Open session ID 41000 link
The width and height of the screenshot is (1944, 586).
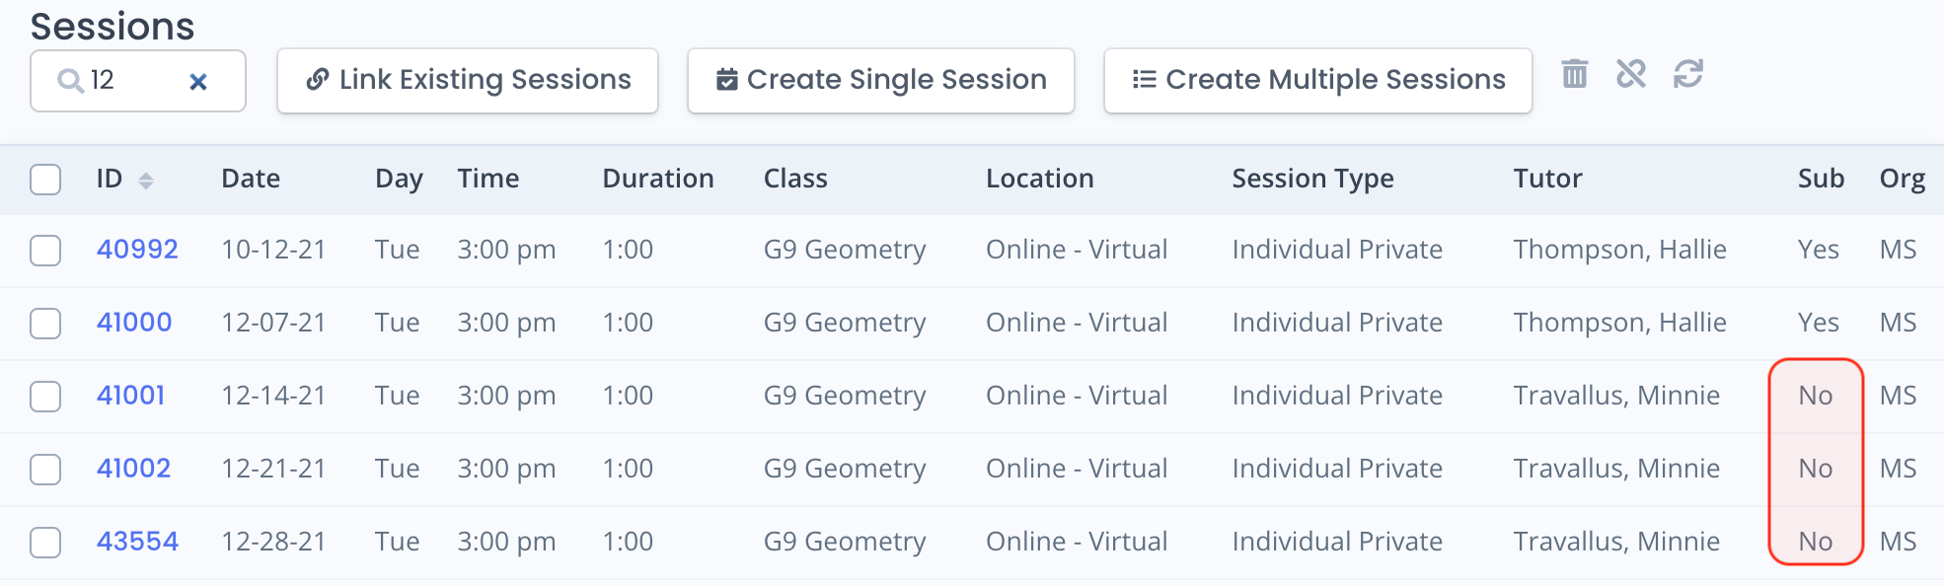click(134, 323)
